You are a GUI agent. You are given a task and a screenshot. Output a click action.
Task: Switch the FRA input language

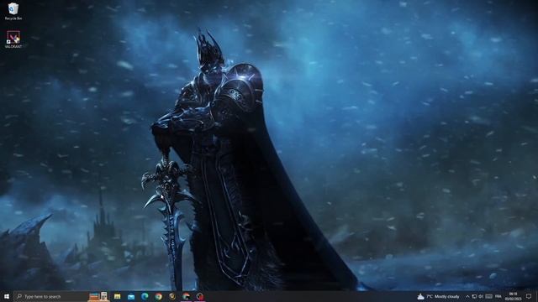point(498,296)
